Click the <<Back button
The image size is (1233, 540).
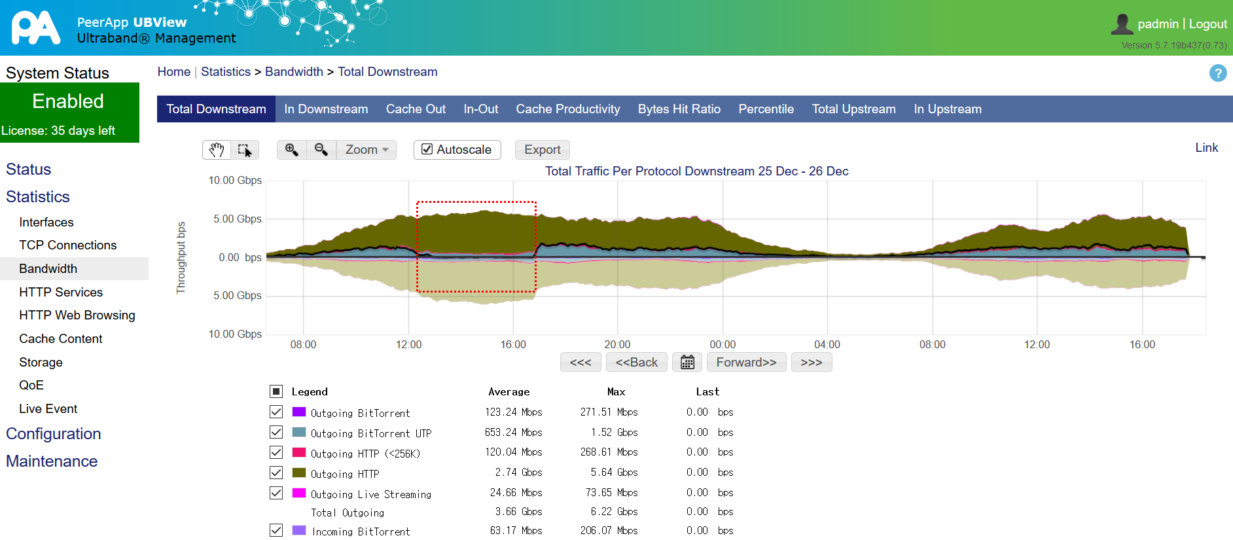point(637,362)
